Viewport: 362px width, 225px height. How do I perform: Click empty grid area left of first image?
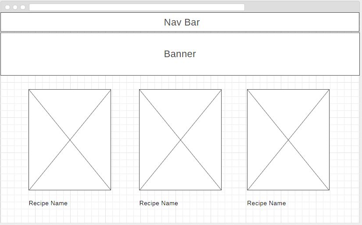pos(14,140)
